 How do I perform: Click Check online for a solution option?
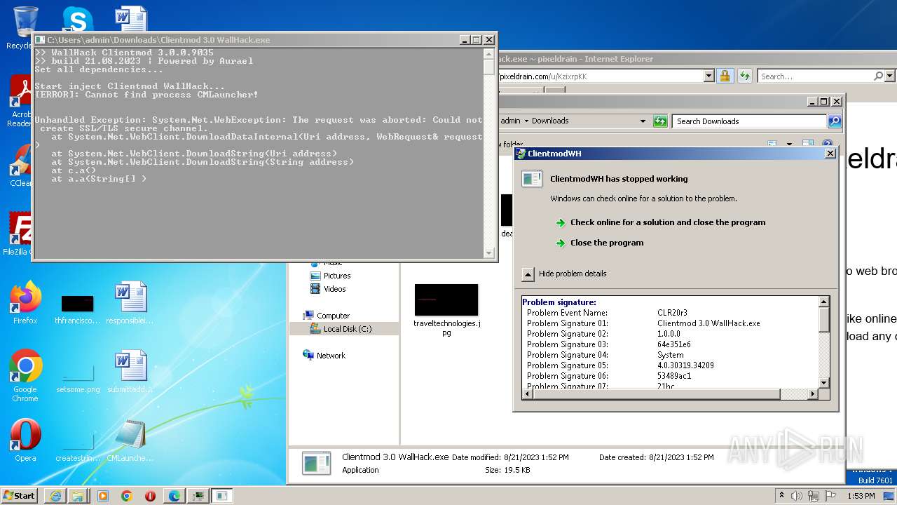click(x=667, y=222)
